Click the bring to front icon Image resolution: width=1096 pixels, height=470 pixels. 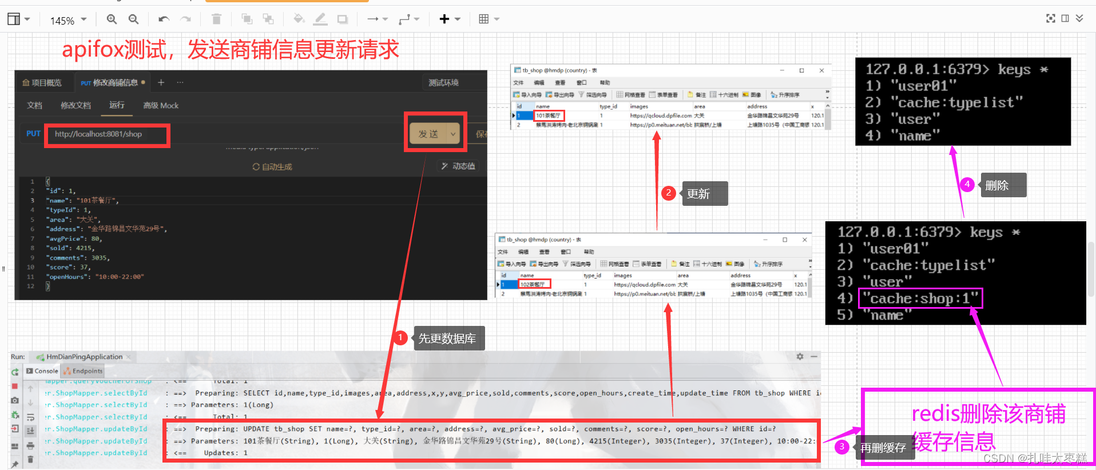pyautogui.click(x=247, y=19)
